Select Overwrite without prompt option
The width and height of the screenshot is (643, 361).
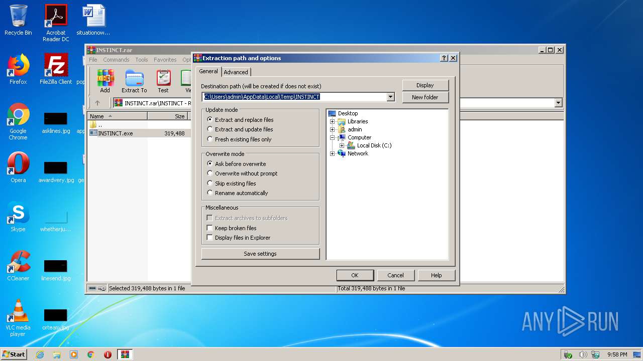(x=242, y=173)
